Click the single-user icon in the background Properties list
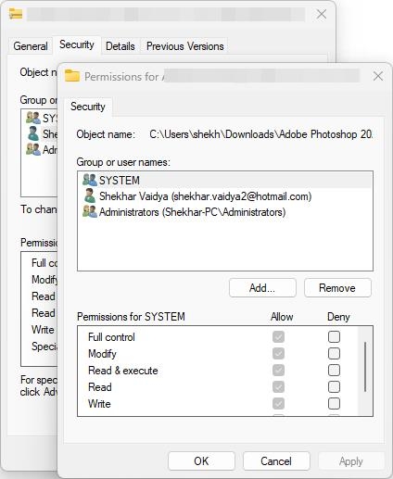This screenshot has height=479, width=393. coord(33,133)
